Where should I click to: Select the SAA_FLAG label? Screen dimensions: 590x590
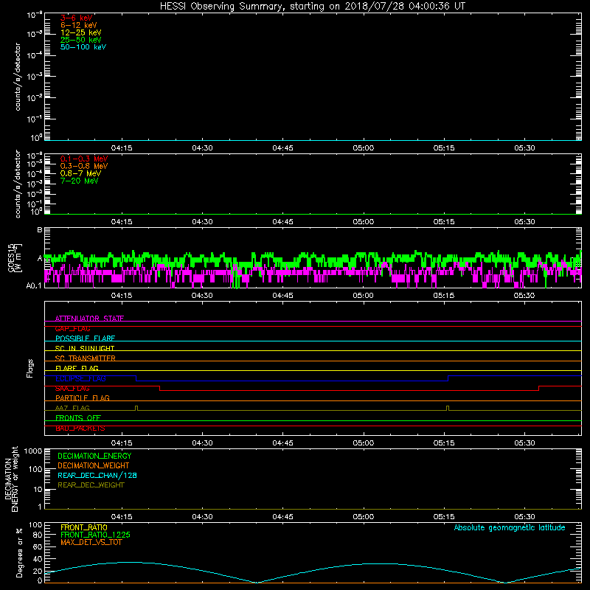pos(72,389)
